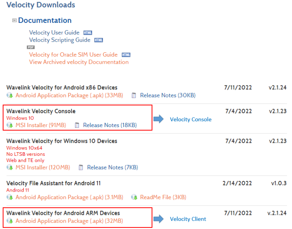Viewport: 292px width, 229px height.
Task: Download Android ARM Application Package (32MB)
Action: [69, 221]
